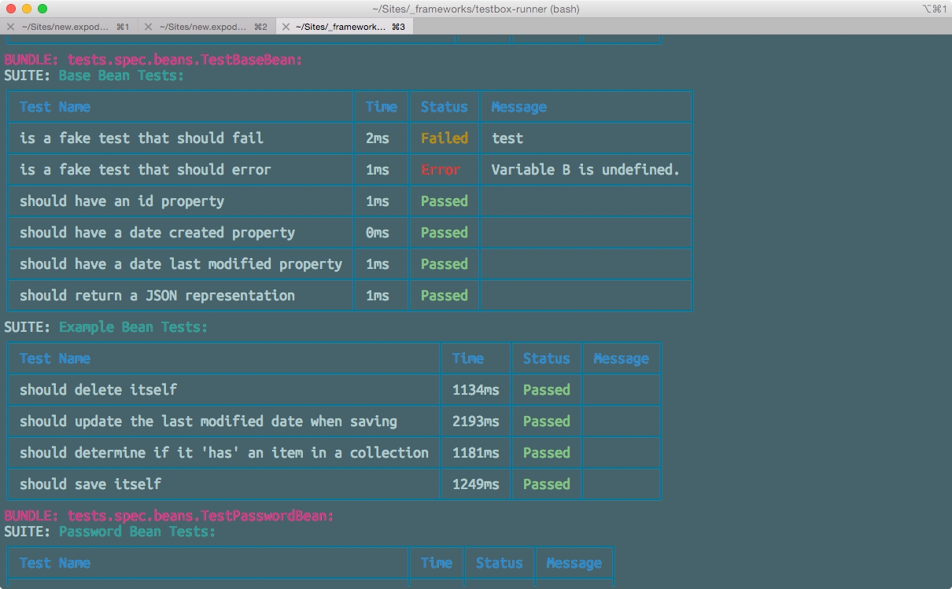
Task: Minimize window with the yellow button
Action: 27,9
